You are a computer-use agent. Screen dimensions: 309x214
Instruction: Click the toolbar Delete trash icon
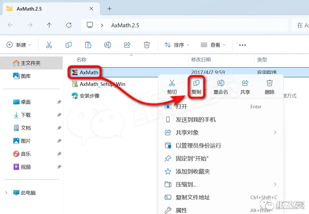click(x=146, y=45)
